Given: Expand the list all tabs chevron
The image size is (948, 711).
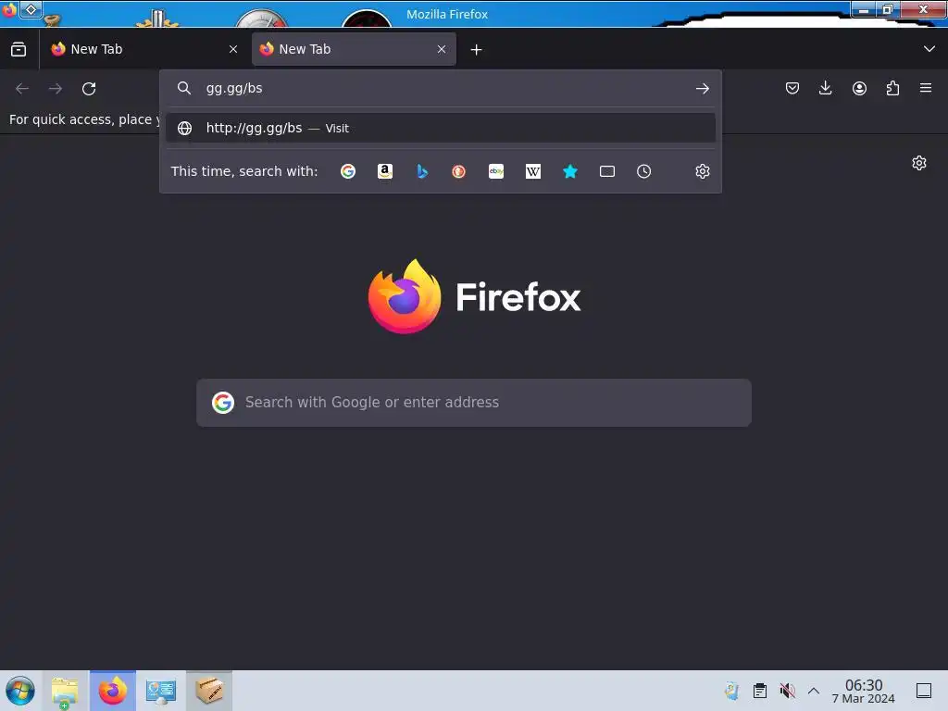Looking at the screenshot, I should pyautogui.click(x=929, y=49).
